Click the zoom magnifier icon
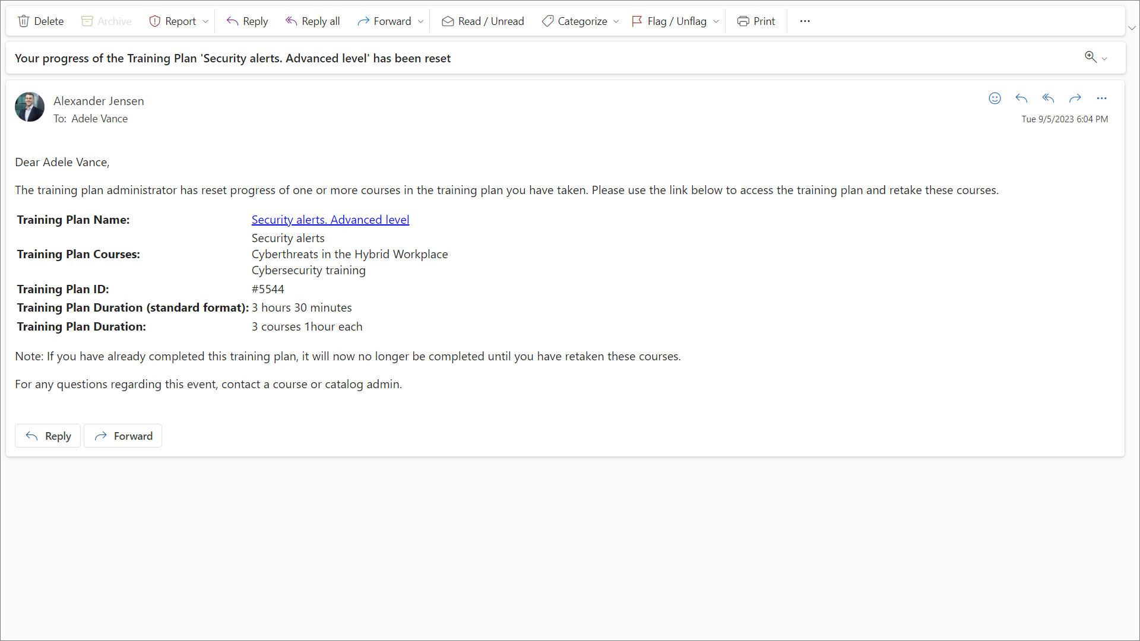Screen dimensions: 1140x641 coord(1091,57)
